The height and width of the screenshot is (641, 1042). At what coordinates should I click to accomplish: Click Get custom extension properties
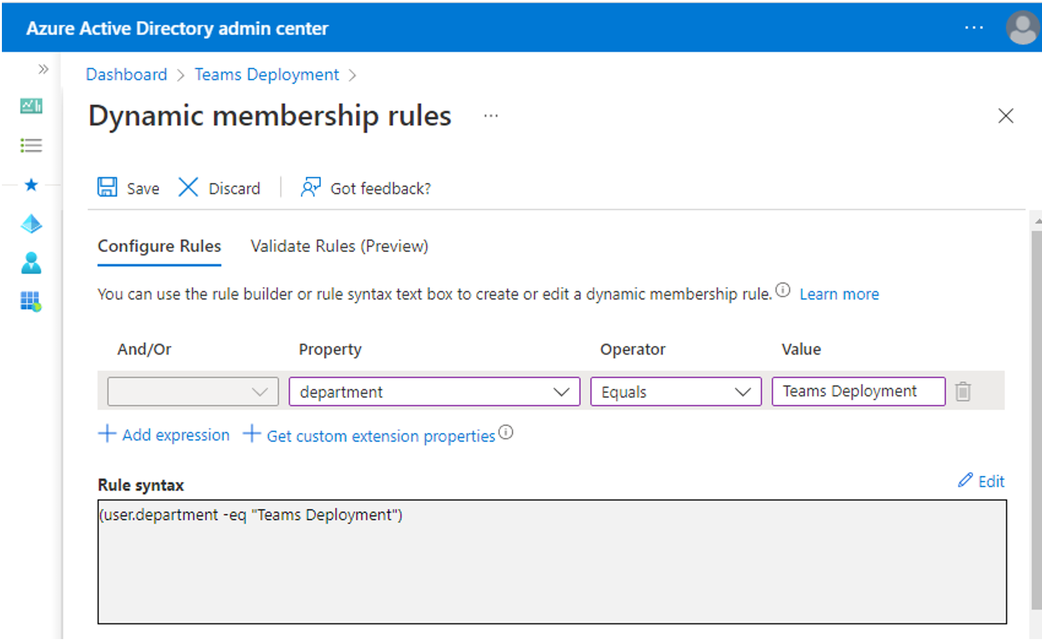point(381,436)
